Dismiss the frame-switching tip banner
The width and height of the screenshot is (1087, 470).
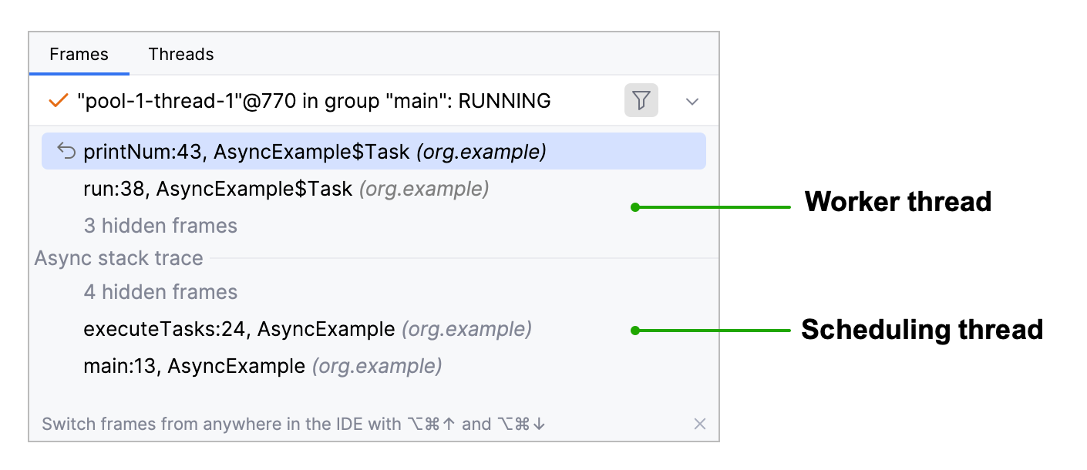(x=700, y=423)
